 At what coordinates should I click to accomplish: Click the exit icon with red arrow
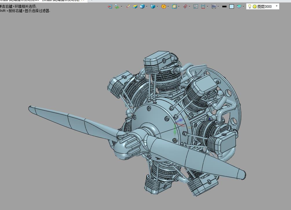point(110,7)
